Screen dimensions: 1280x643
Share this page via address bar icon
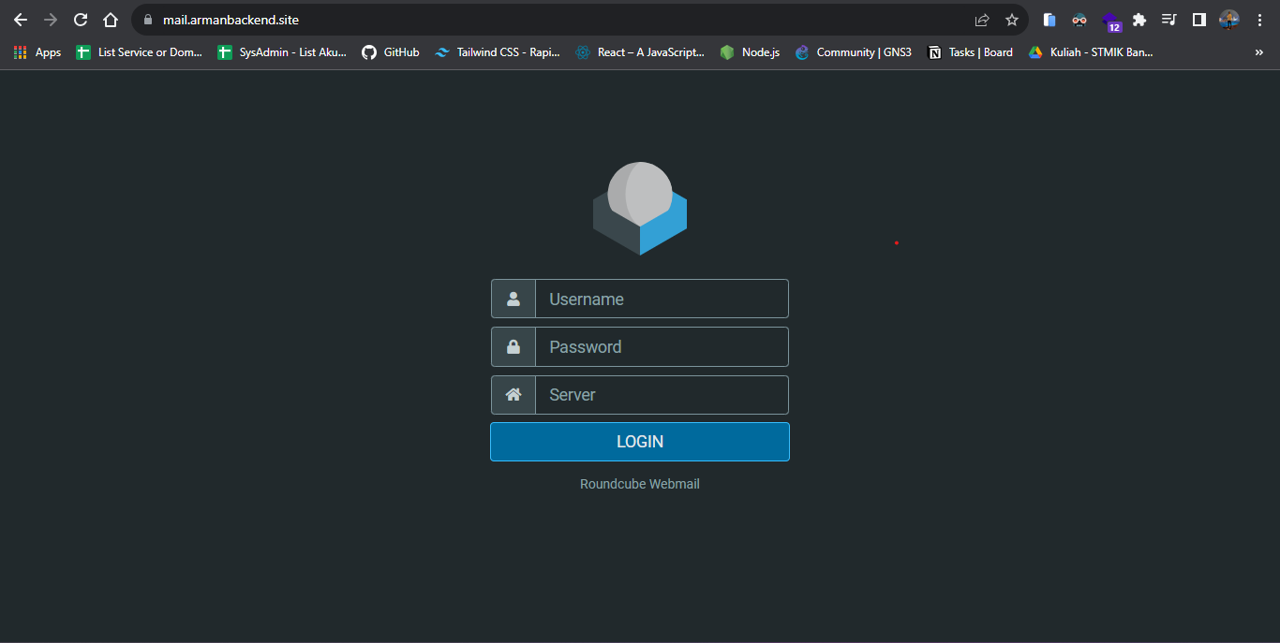tap(982, 20)
